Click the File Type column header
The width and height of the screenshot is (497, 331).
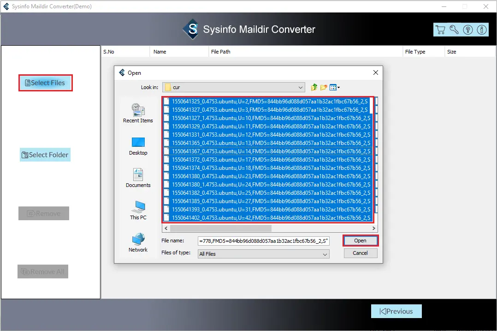click(x=424, y=52)
